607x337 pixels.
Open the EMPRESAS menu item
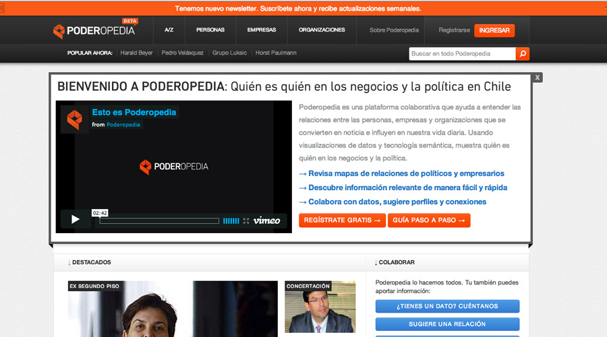click(262, 30)
